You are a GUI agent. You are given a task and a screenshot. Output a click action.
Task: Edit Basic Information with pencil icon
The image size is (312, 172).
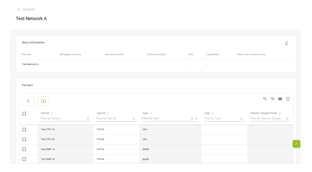(x=287, y=43)
